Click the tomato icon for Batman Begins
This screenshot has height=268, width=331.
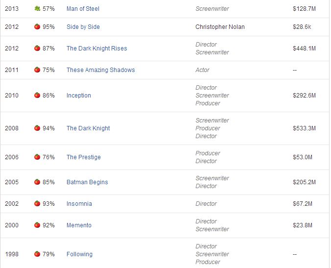(37, 182)
